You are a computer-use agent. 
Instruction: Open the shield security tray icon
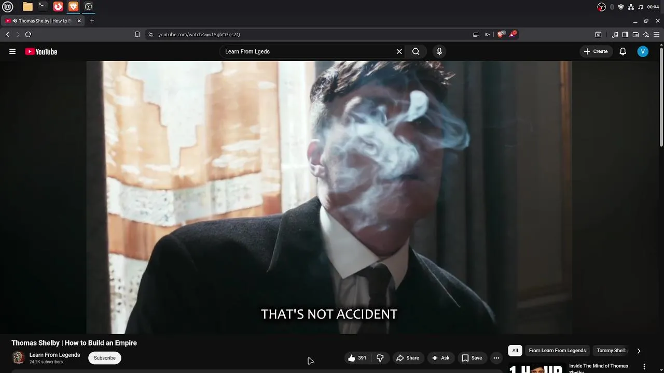pos(621,7)
